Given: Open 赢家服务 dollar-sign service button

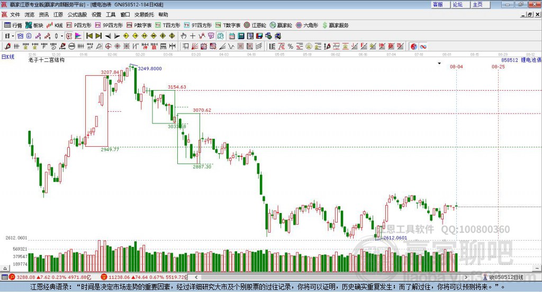Looking at the screenshot, I should 336,25.
